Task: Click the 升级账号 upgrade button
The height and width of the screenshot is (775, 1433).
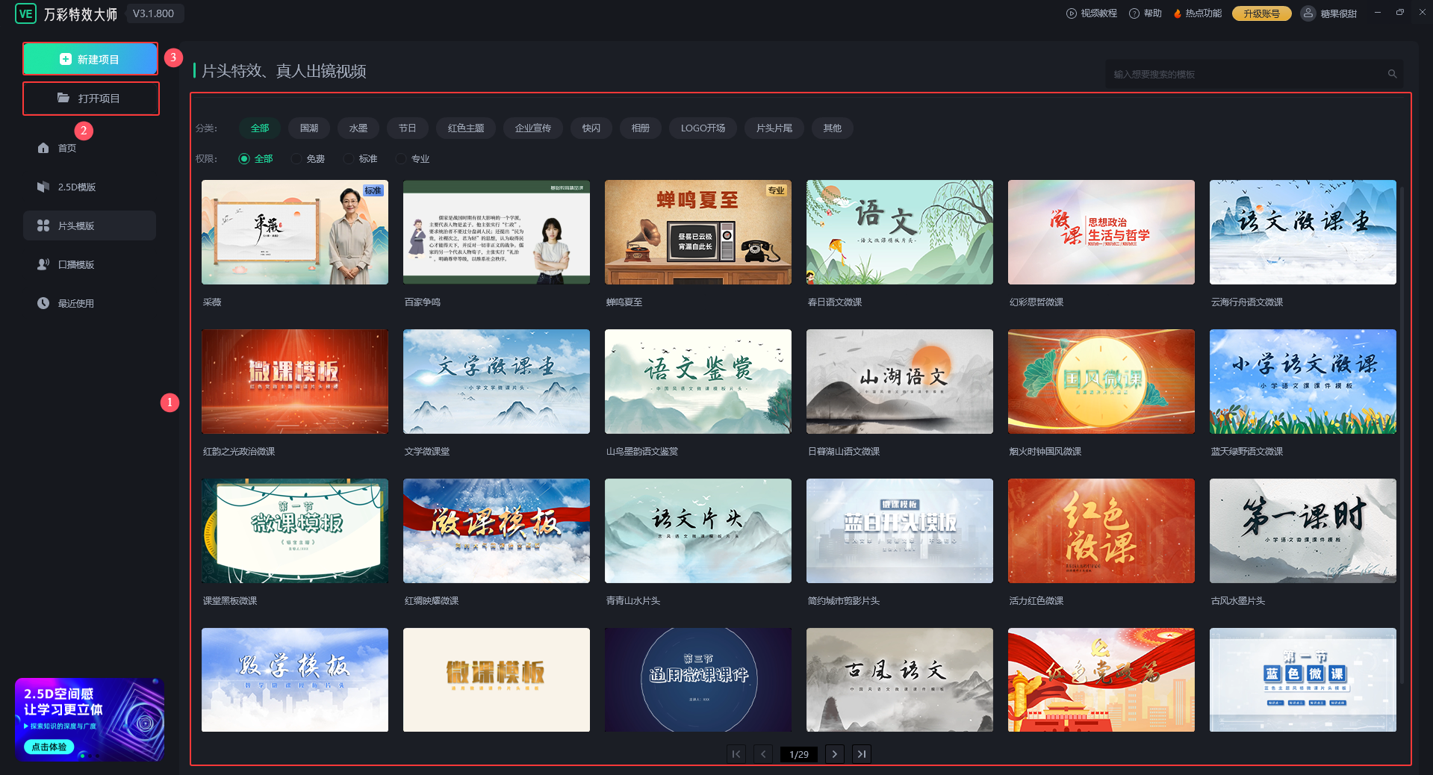Action: 1261,13
